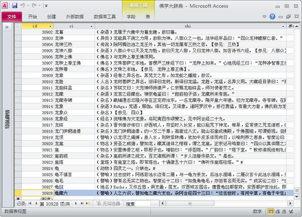The image size is (302, 217).
Task: Click the Undo arrow in quick access toolbar
Action: click(23, 6)
